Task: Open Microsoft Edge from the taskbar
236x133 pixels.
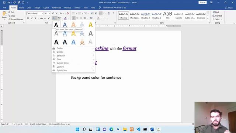Action: pyautogui.click(x=111, y=129)
